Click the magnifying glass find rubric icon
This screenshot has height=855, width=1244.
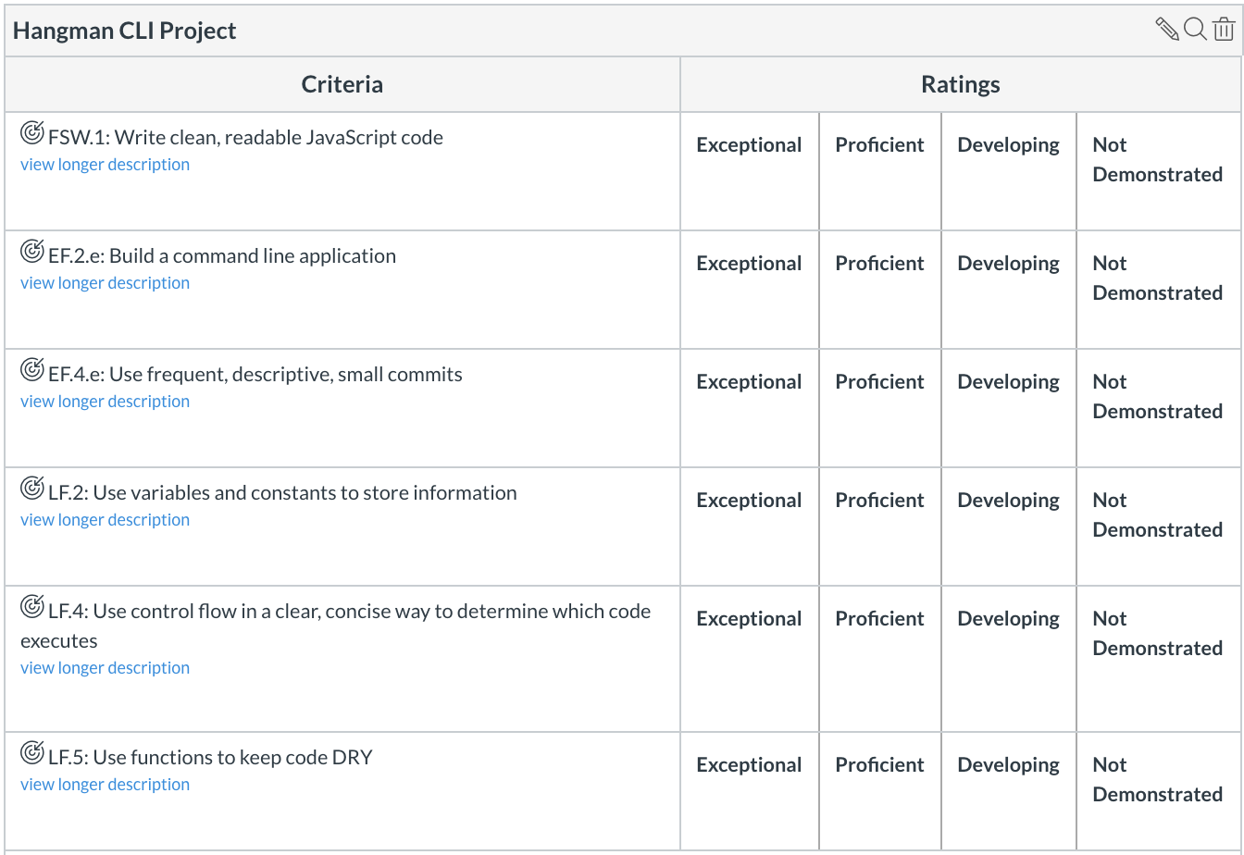click(1195, 30)
